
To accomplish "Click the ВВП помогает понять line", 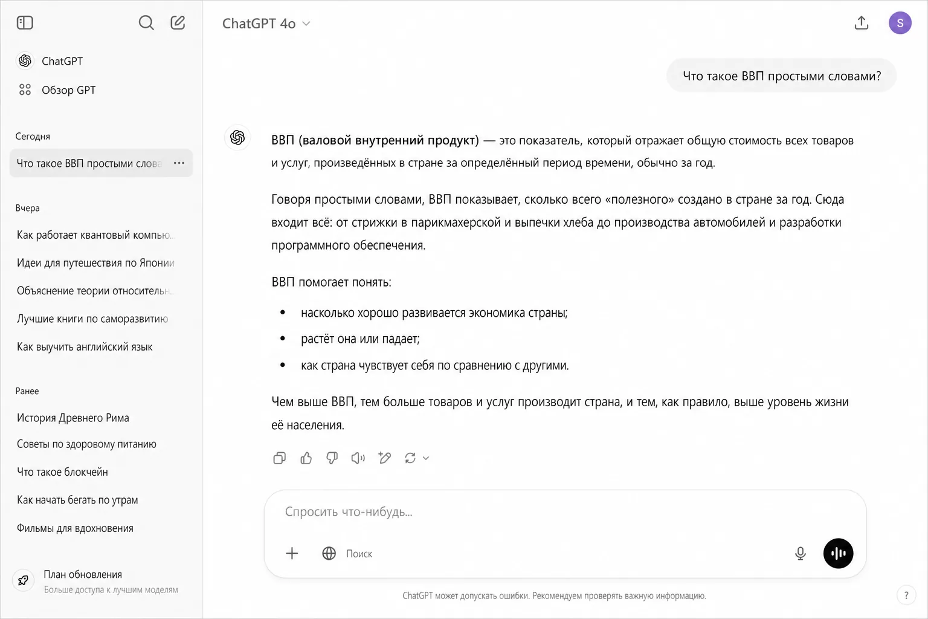I will click(x=331, y=282).
